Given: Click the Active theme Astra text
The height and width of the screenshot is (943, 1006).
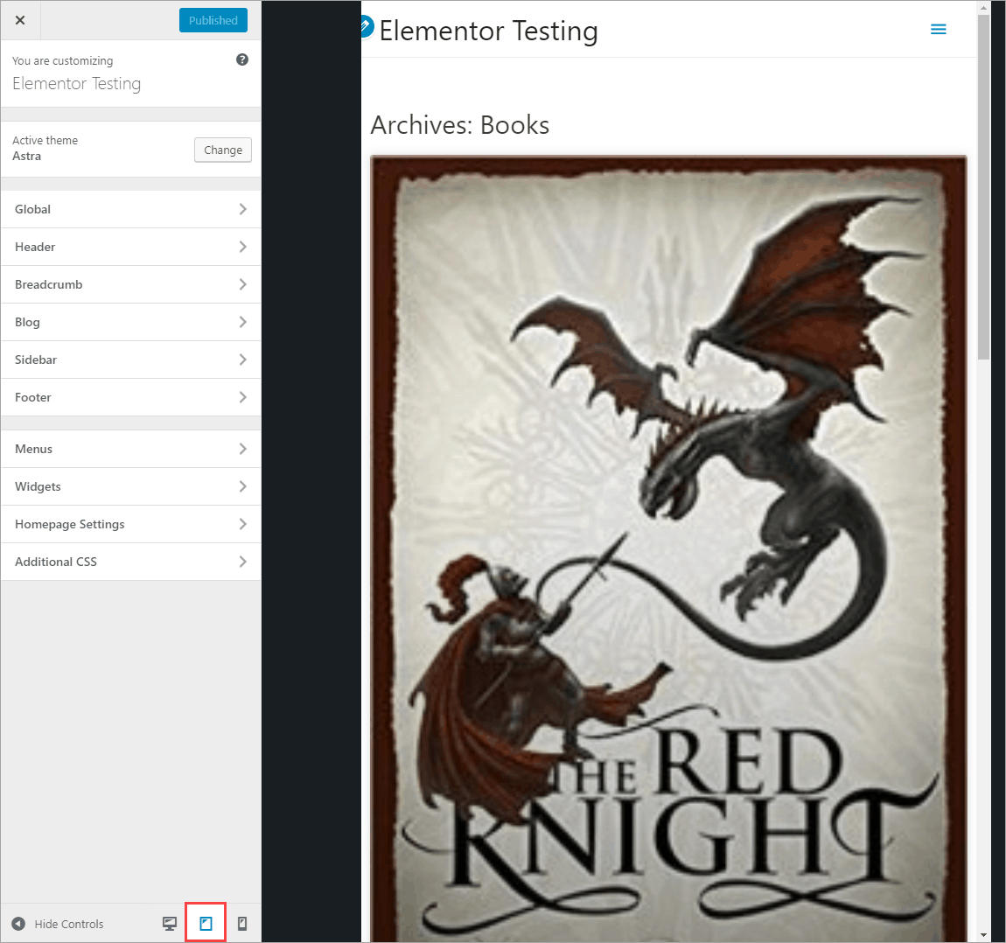Looking at the screenshot, I should 45,148.
